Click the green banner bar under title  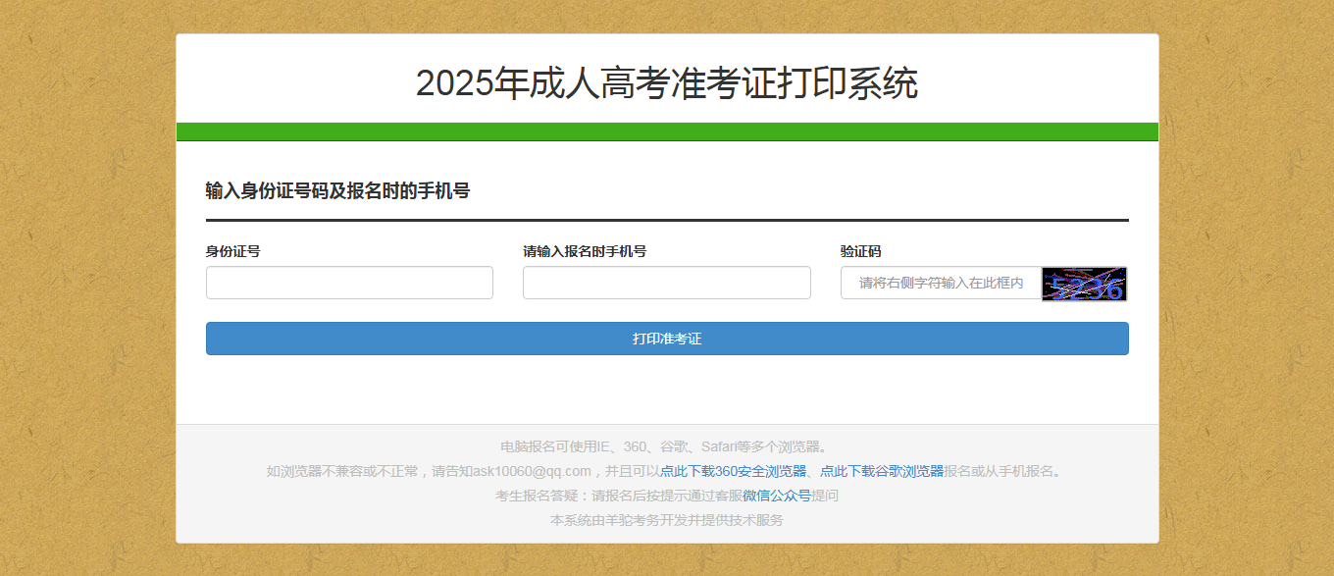click(667, 131)
